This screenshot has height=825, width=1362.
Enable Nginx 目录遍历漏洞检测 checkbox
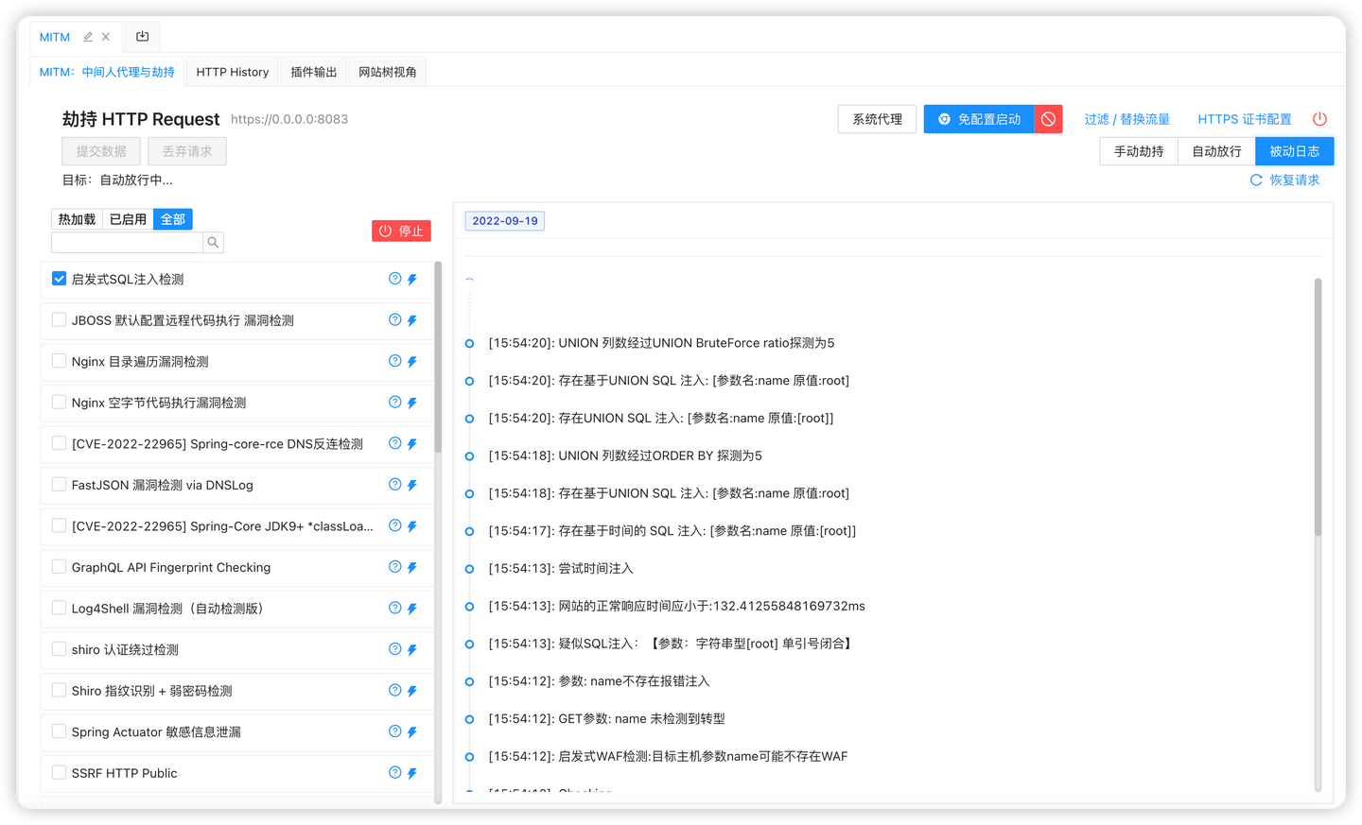click(59, 361)
